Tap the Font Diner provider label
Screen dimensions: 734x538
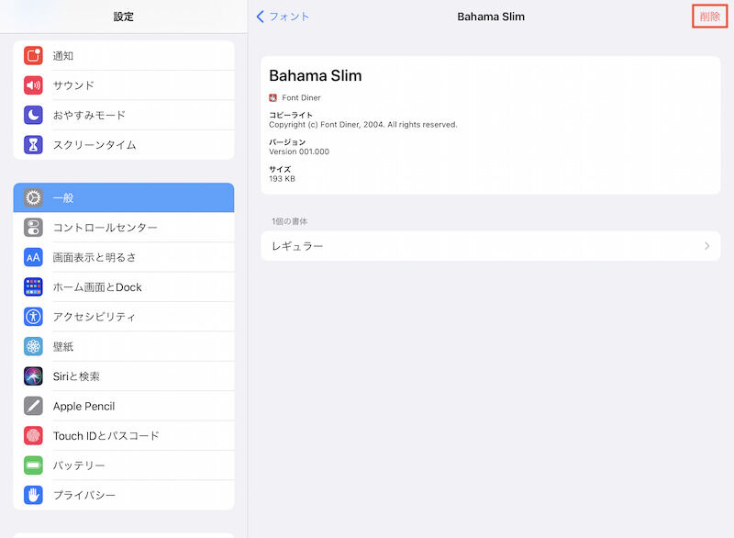302,98
